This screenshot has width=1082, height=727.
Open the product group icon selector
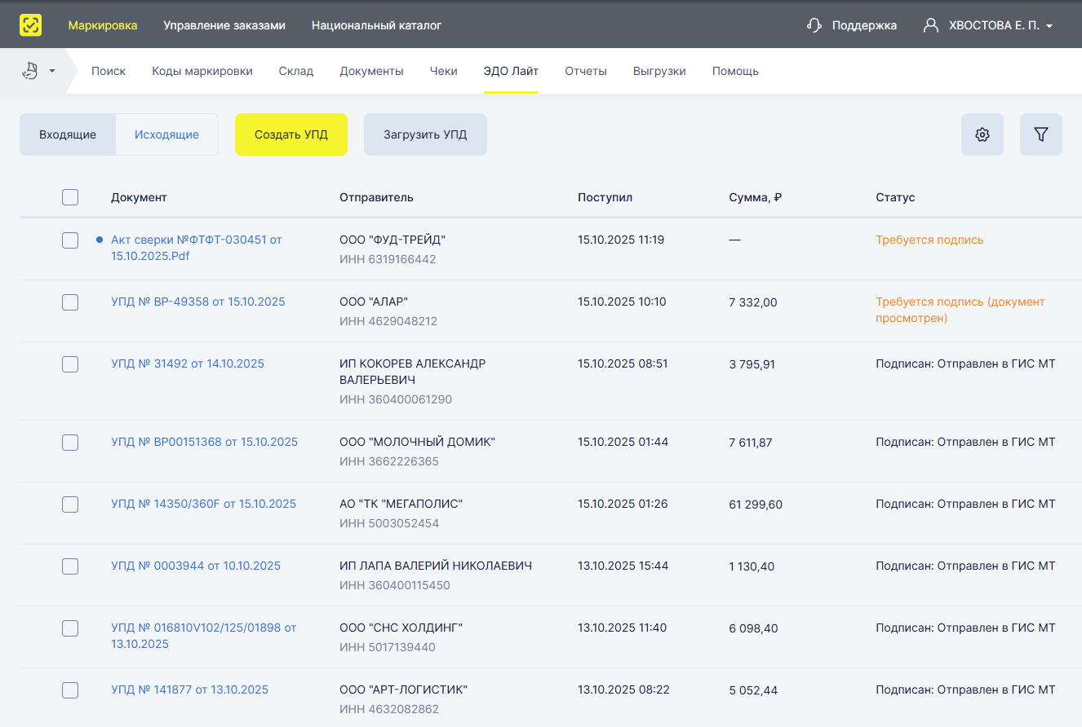[30, 71]
